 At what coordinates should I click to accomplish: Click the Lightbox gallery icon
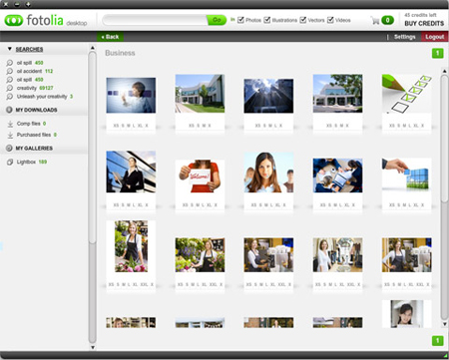coord(10,162)
